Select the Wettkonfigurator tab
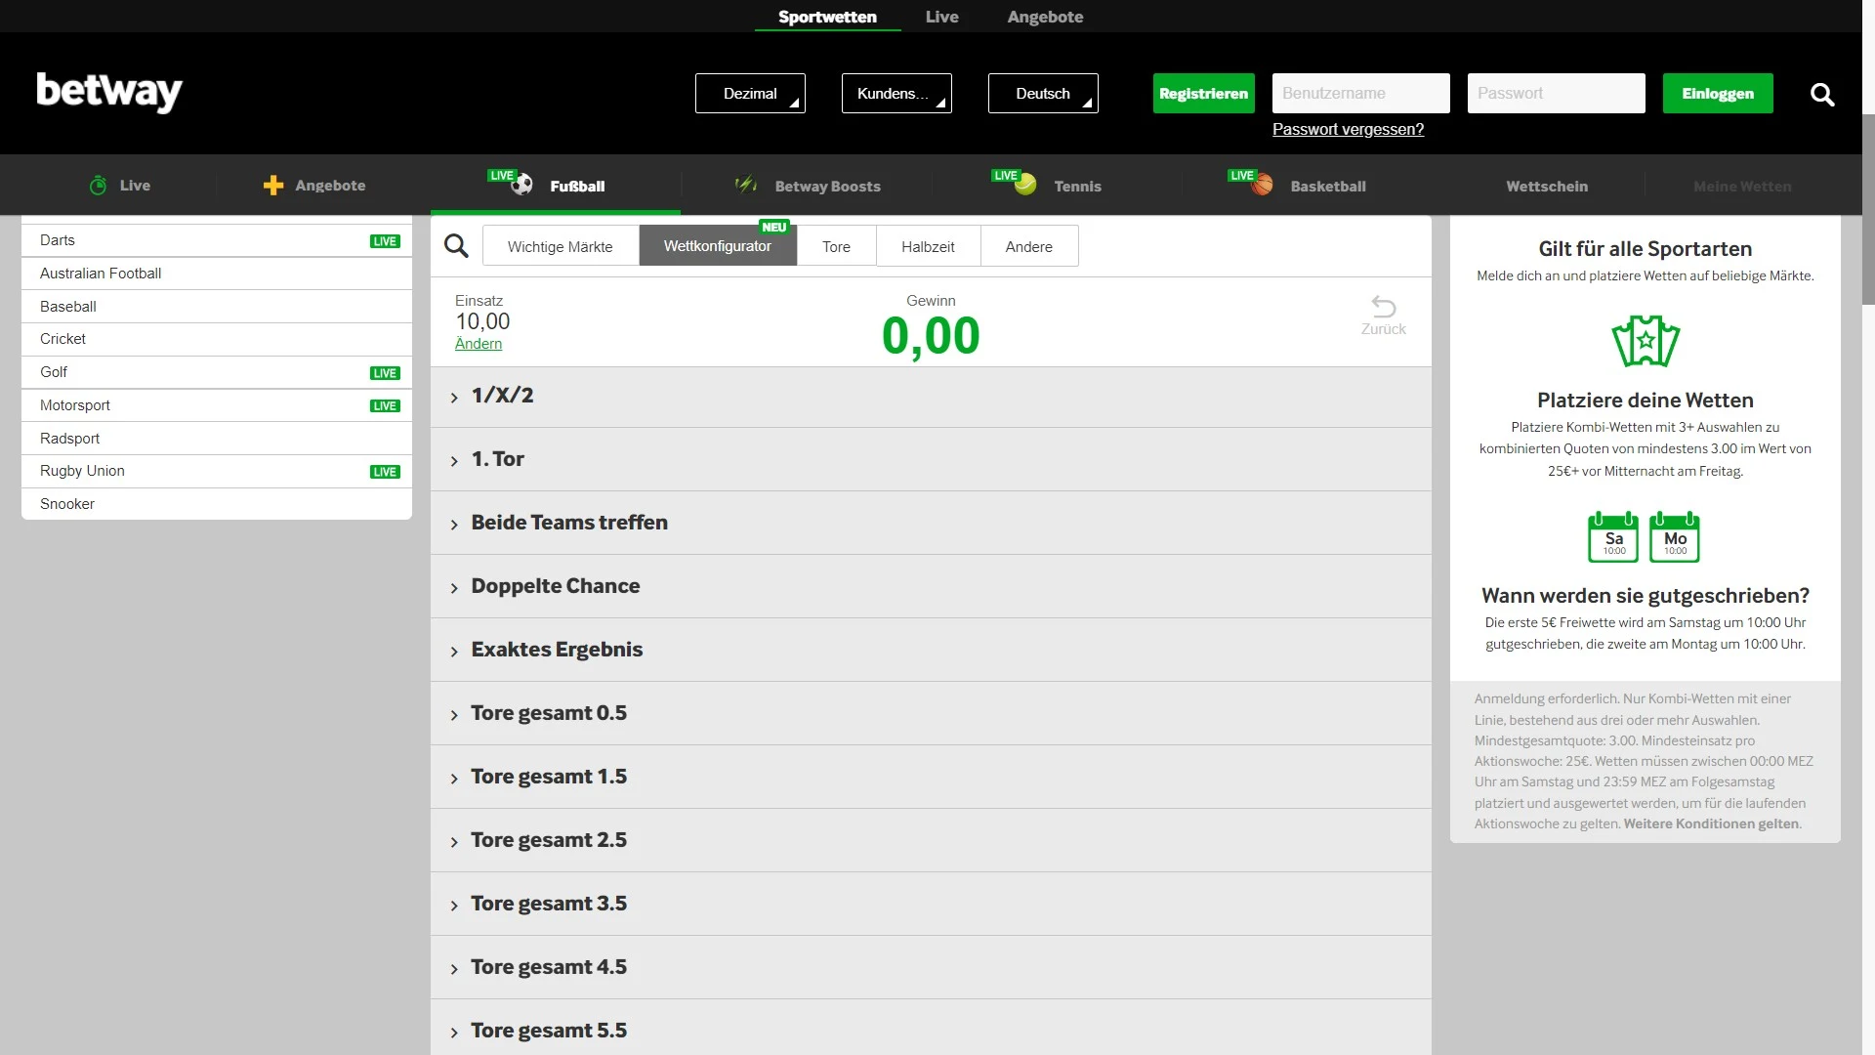 click(716, 246)
